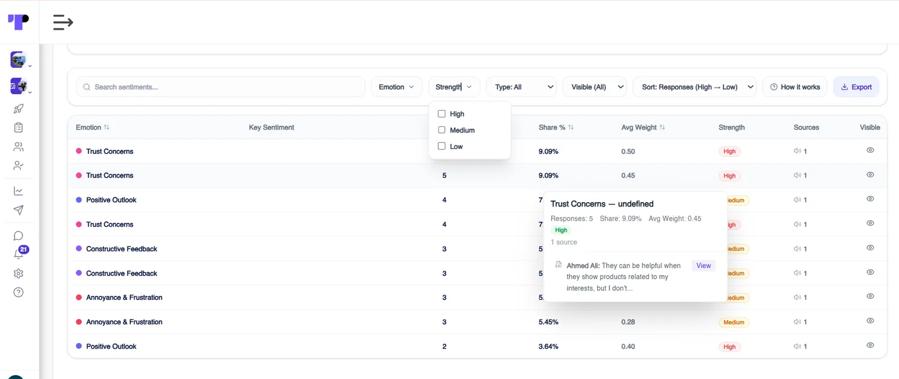
Task: Click the Sources column header
Action: [806, 127]
